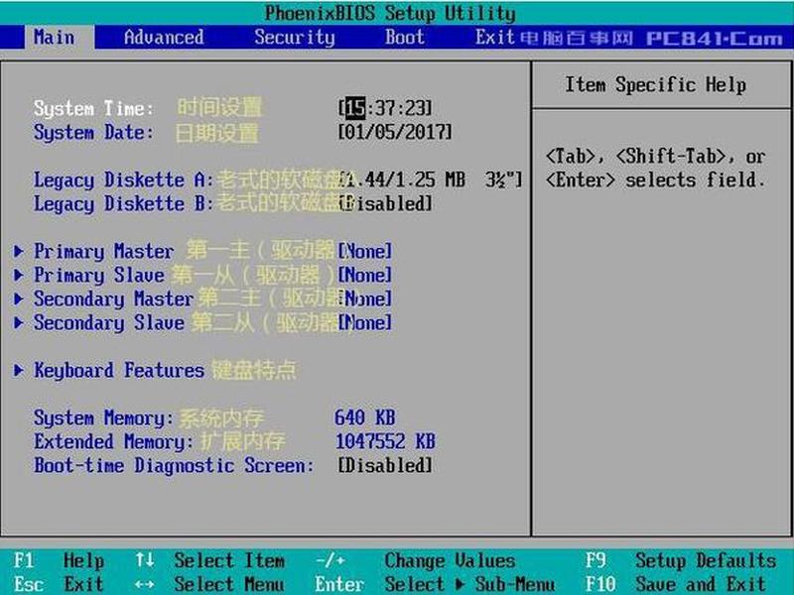
Task: Expand the Keyboard Features submenu arrow
Action: point(19,370)
